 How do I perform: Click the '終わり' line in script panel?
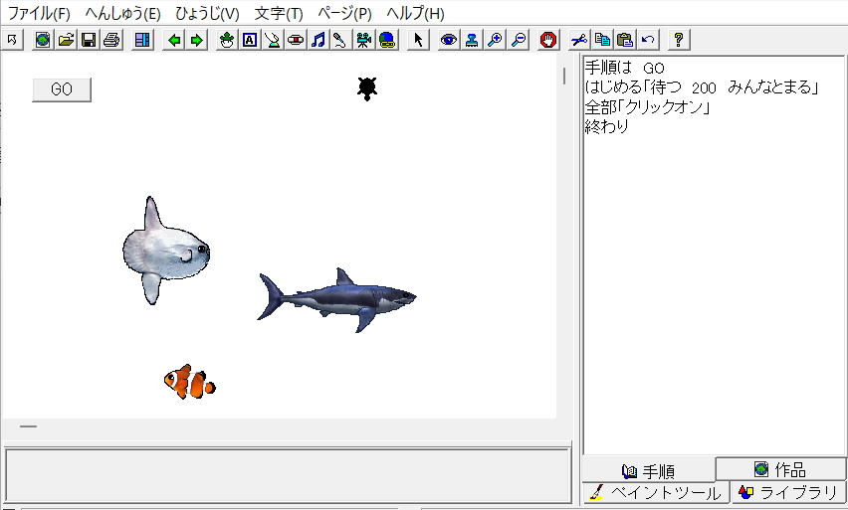click(607, 126)
